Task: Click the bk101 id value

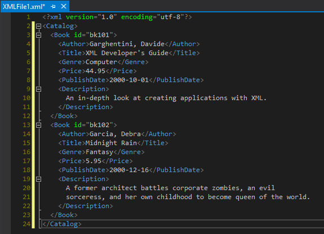Action: click(99, 35)
